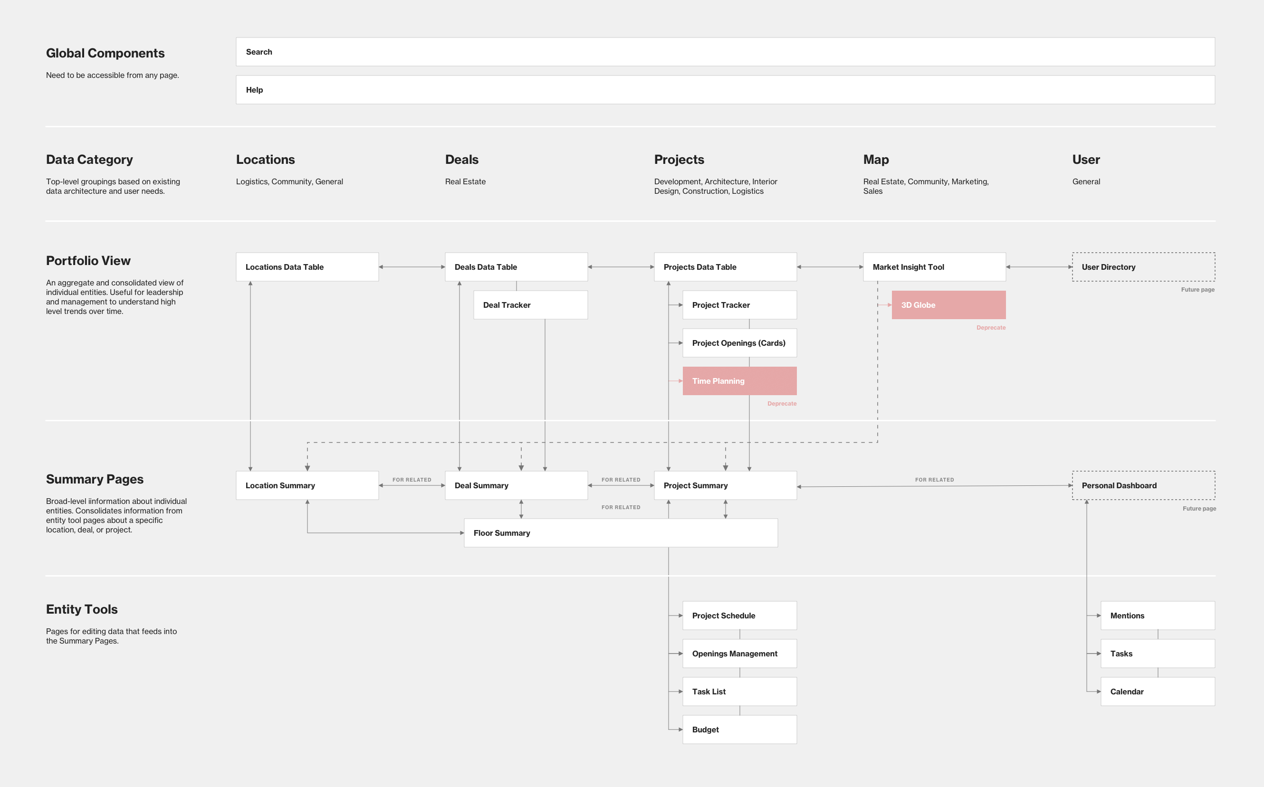Screen dimensions: 1264x787
Task: Select the Mentions node
Action: pyautogui.click(x=1158, y=616)
